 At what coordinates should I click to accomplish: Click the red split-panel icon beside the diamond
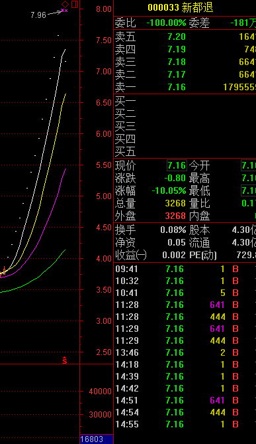pyautogui.click(x=75, y=4)
